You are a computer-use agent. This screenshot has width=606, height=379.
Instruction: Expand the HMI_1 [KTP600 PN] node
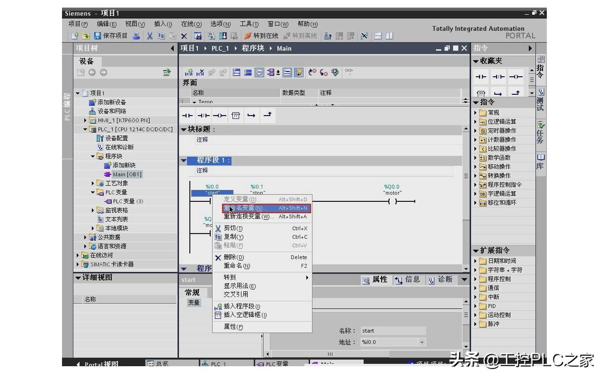point(85,120)
